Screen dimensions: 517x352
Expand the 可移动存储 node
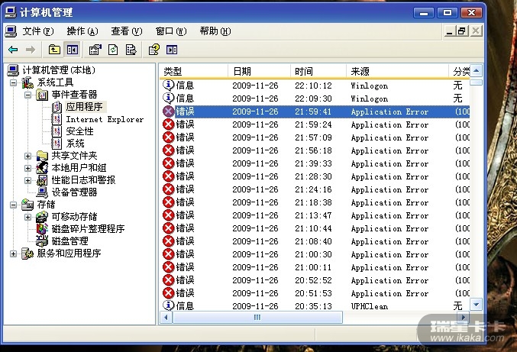[28, 217]
